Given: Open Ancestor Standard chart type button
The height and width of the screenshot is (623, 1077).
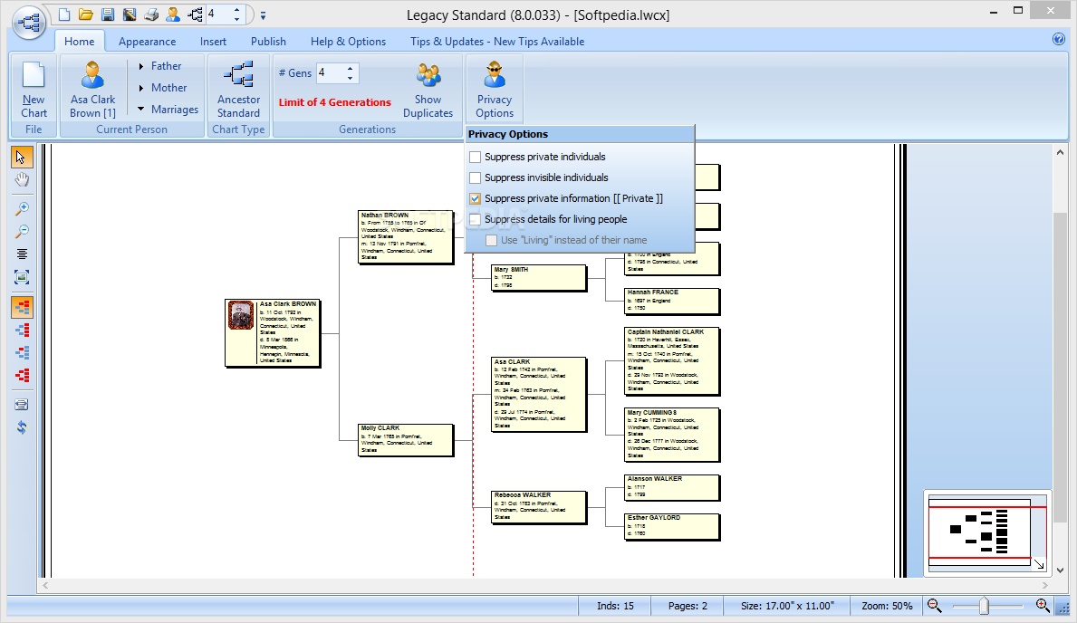Looking at the screenshot, I should tap(238, 90).
